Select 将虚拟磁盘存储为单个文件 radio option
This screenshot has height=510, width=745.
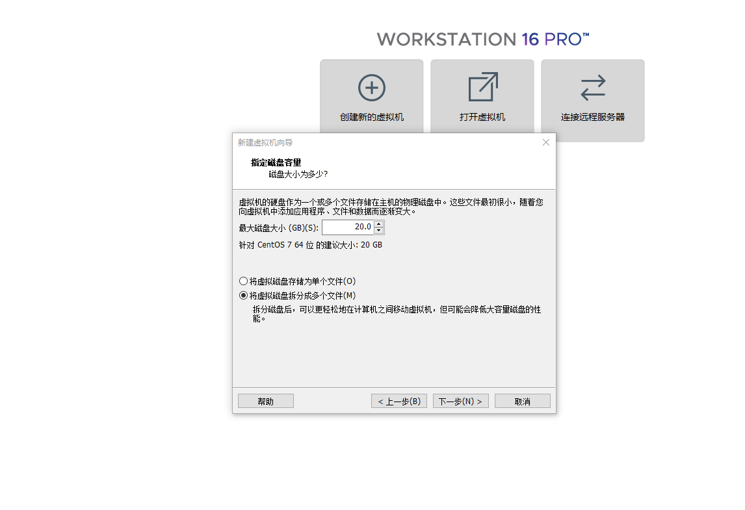[x=244, y=281]
